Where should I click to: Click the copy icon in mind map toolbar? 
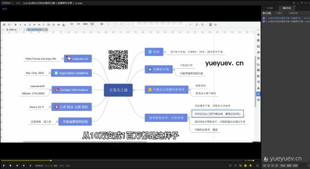coord(4,25)
